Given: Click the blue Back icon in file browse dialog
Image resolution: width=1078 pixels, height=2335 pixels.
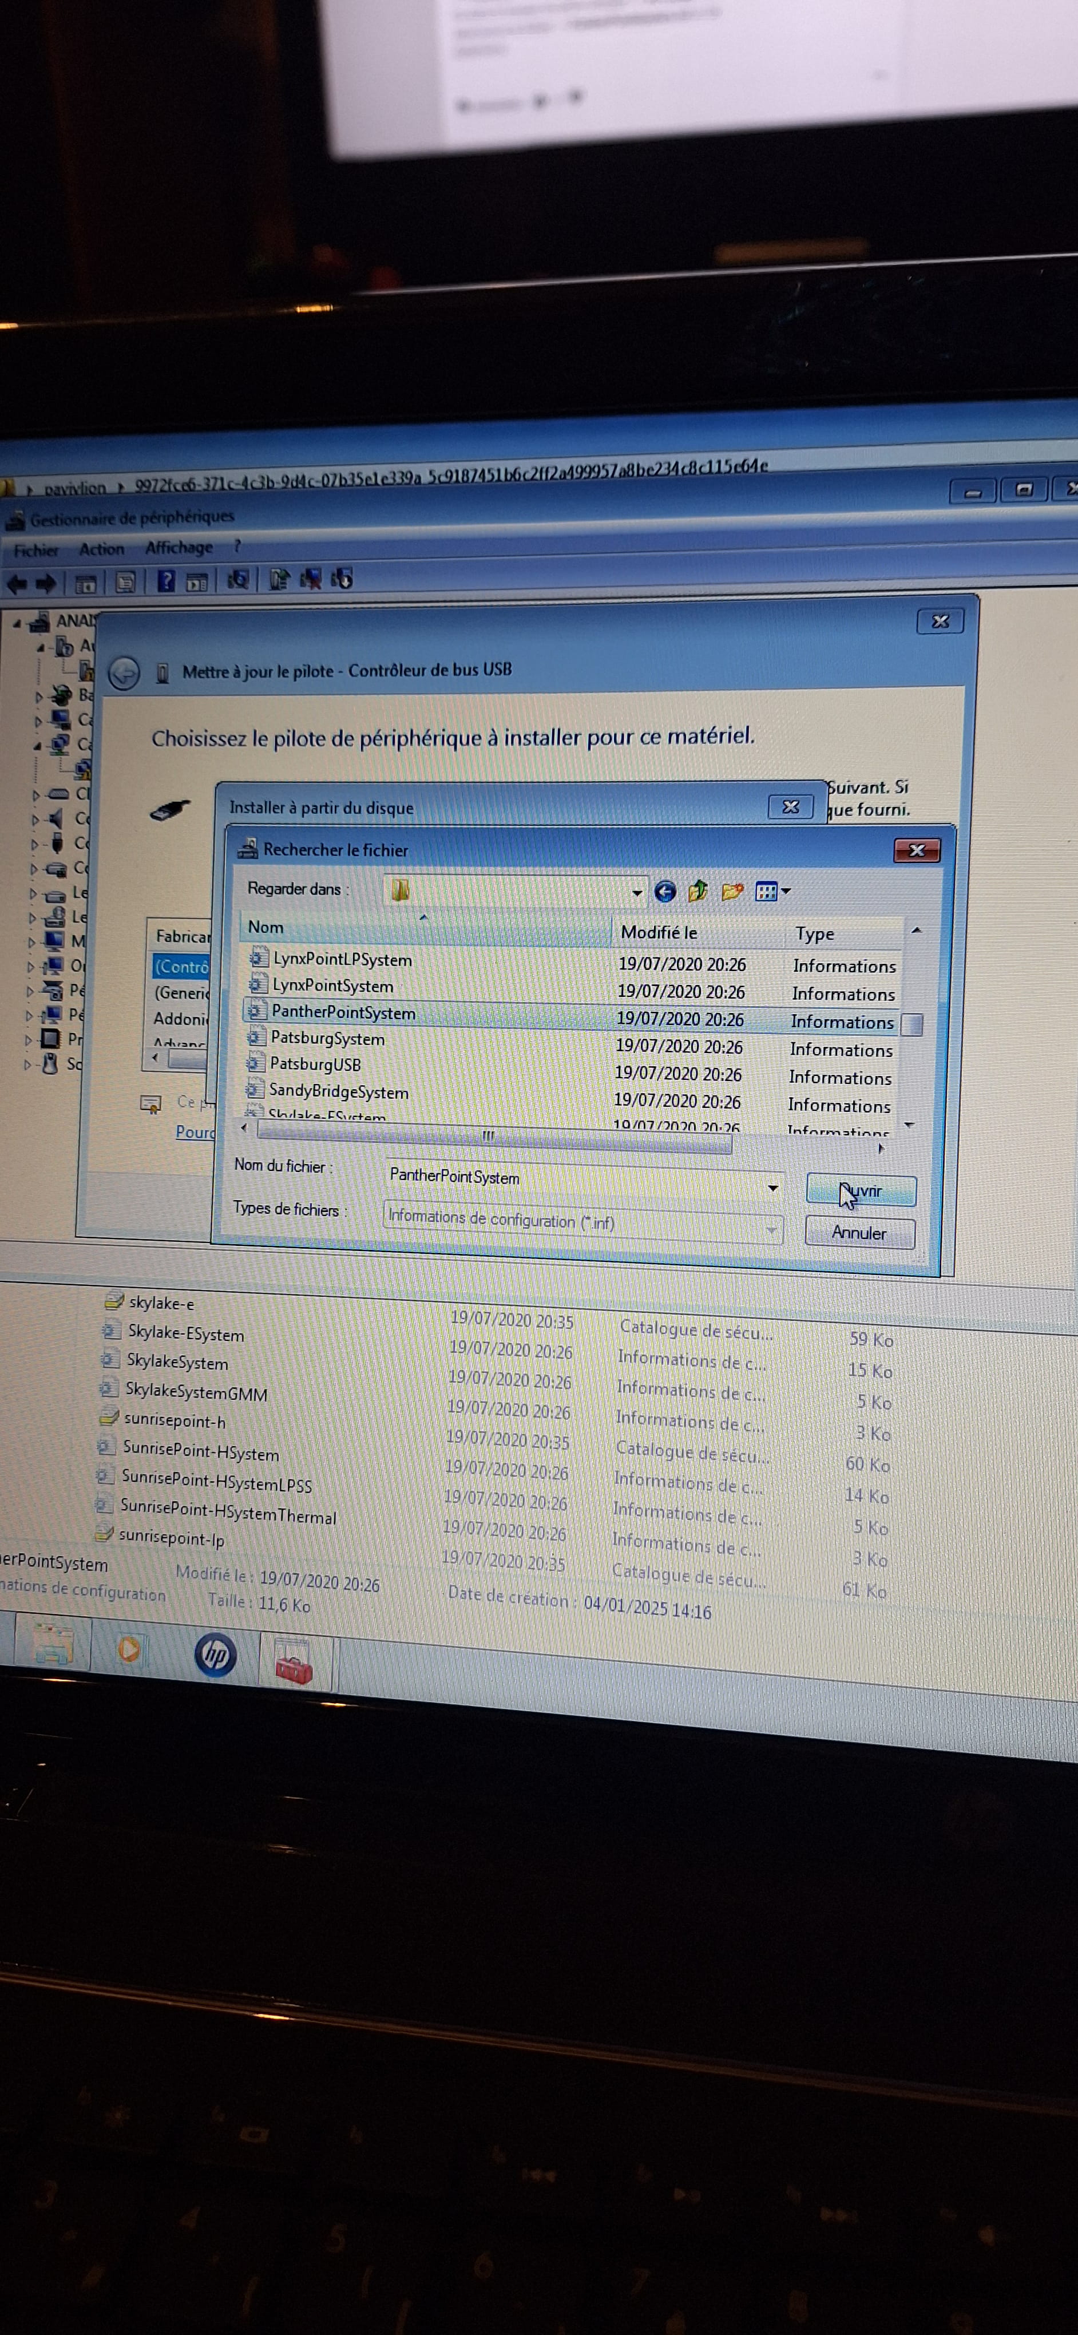Looking at the screenshot, I should click(x=665, y=891).
